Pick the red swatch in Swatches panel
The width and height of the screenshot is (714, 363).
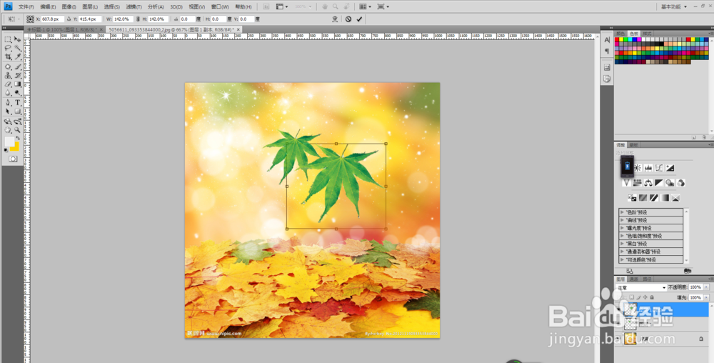618,39
